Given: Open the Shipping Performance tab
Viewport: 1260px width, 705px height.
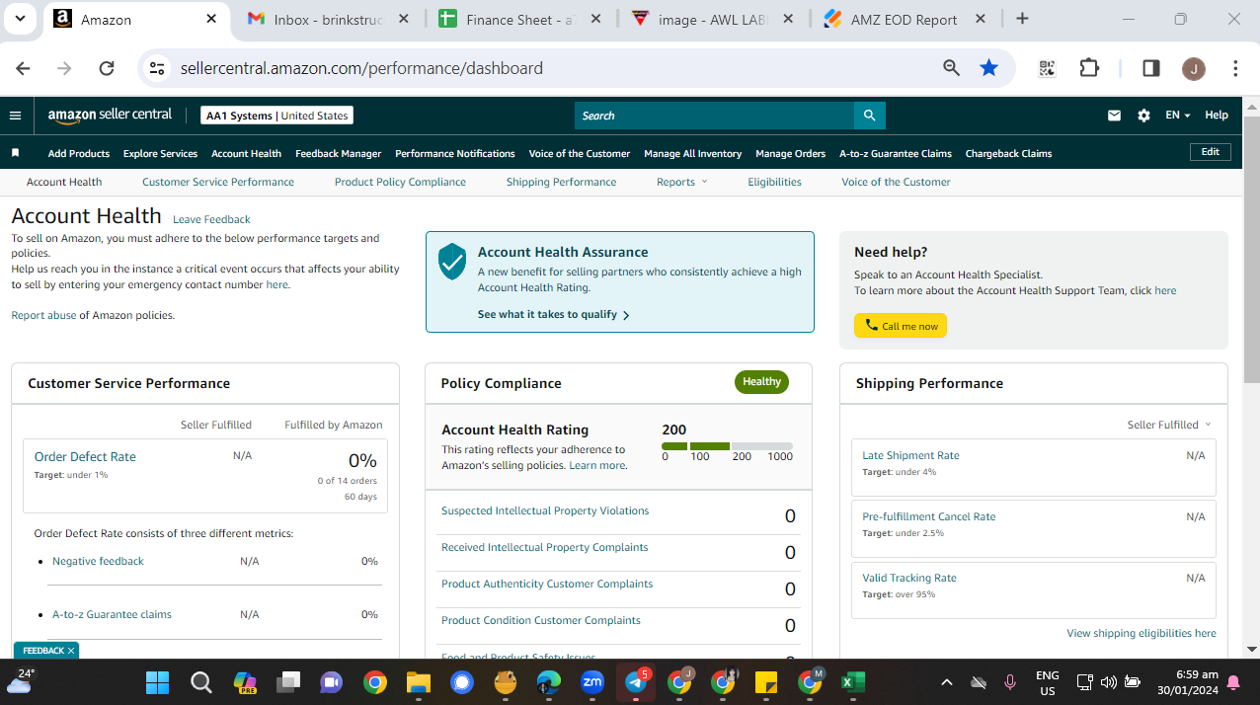Looking at the screenshot, I should 561,182.
